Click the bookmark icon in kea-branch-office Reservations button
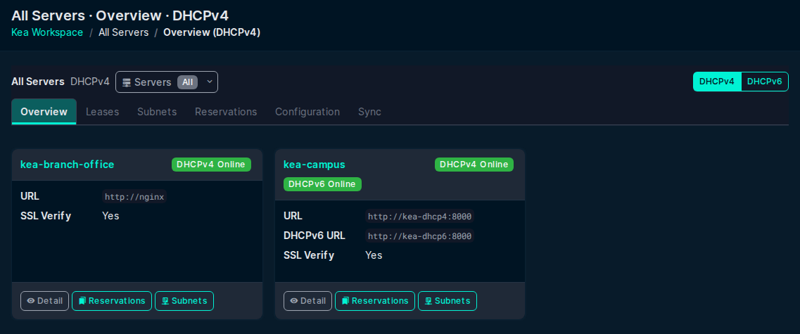 click(82, 301)
